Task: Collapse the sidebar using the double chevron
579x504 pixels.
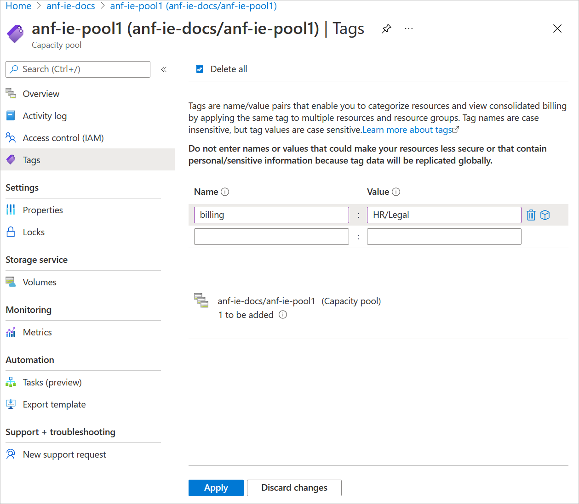Action: [163, 69]
